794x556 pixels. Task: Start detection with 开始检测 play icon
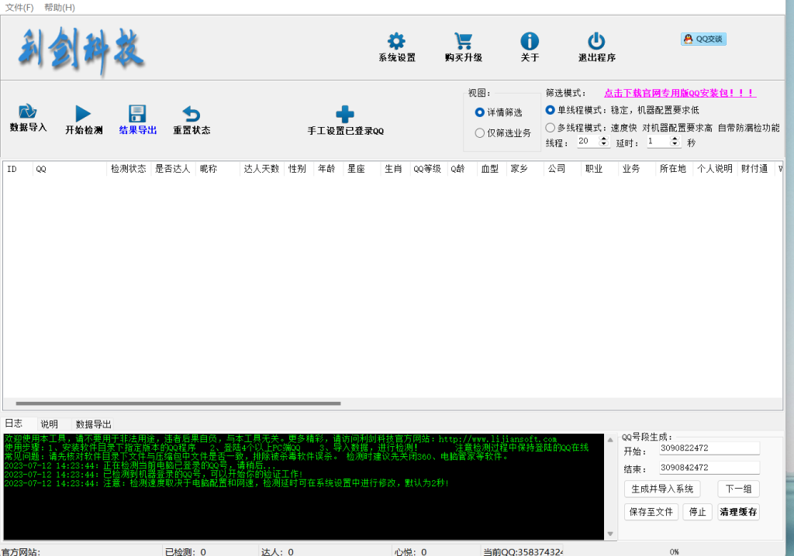point(83,114)
